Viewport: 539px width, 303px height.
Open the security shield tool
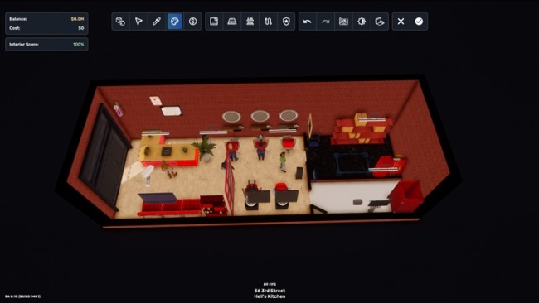(286, 22)
